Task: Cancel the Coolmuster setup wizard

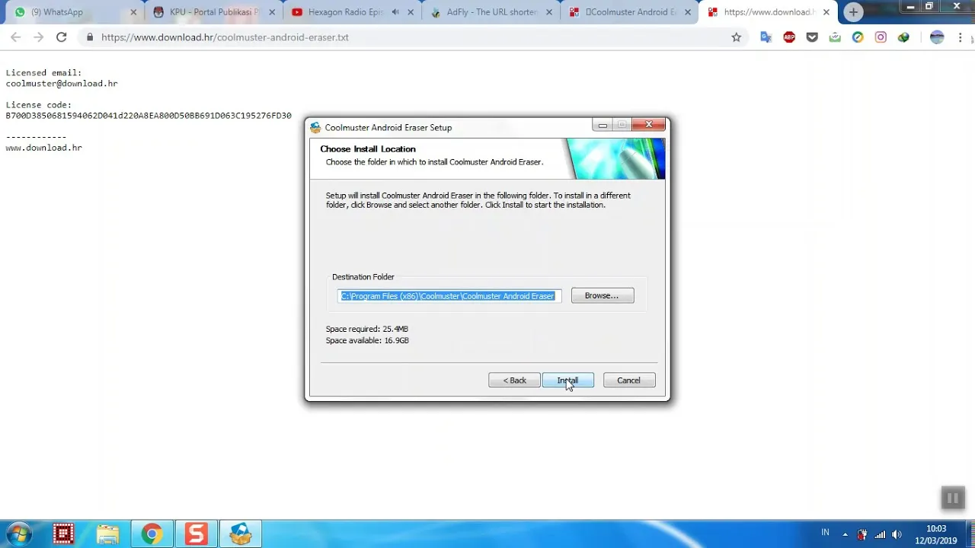Action: (x=629, y=381)
